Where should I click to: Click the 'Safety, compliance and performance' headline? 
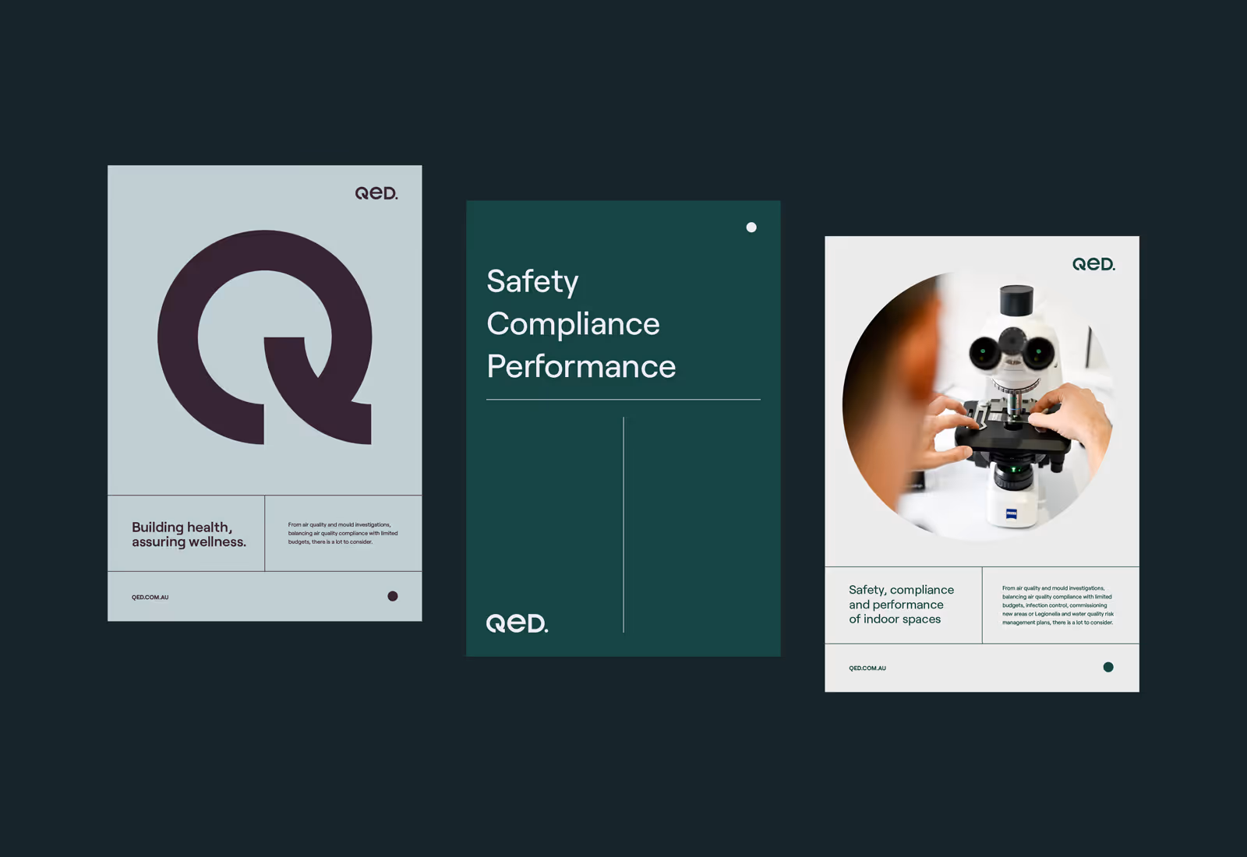coord(902,605)
